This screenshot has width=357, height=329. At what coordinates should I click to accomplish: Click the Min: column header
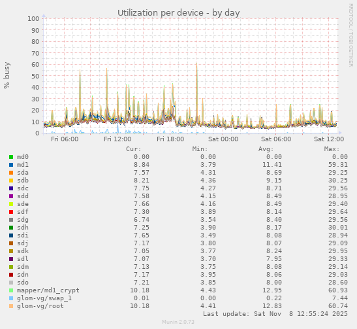pos(200,149)
